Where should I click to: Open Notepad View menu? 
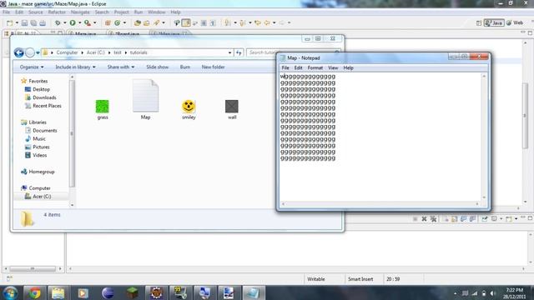(333, 68)
